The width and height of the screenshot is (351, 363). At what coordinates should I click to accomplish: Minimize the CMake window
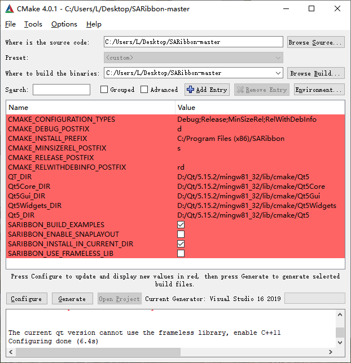point(286,8)
